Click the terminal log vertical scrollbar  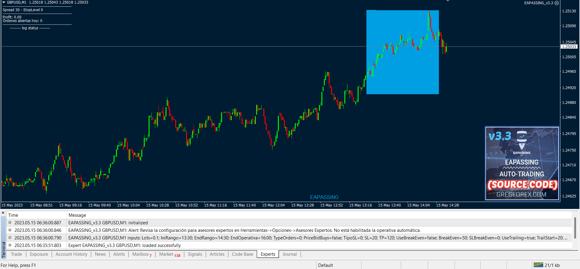point(575,228)
